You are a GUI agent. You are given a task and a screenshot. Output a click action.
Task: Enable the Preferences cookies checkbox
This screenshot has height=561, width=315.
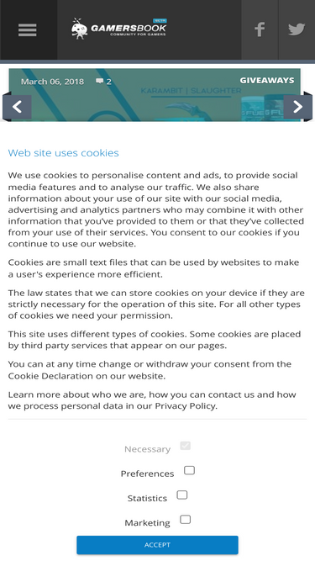pos(189,470)
